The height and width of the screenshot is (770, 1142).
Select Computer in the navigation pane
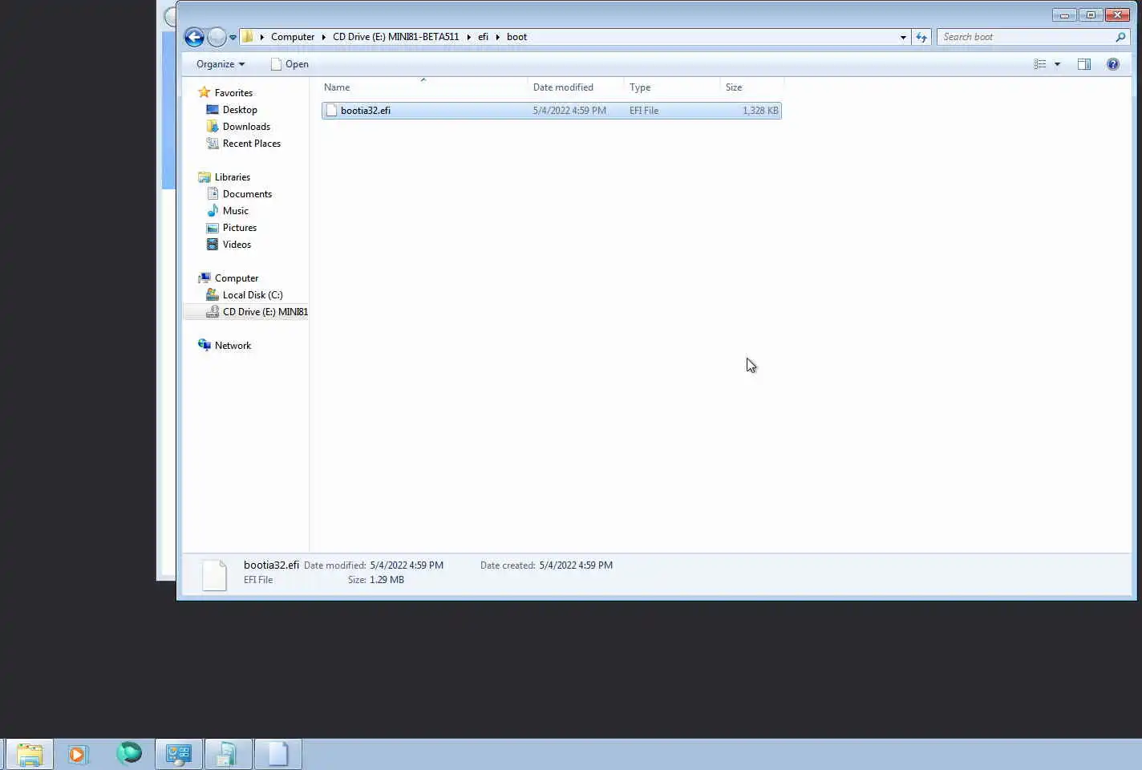(237, 278)
